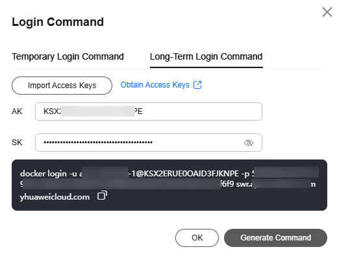The width and height of the screenshot is (337, 258).
Task: Click the AK field label
Action: click(17, 111)
